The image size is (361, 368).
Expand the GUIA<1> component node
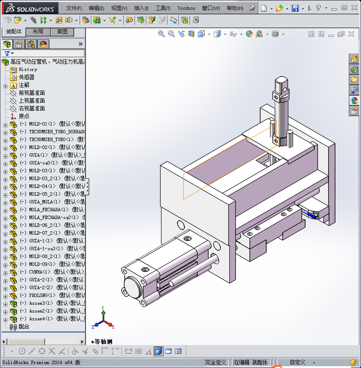(5, 156)
